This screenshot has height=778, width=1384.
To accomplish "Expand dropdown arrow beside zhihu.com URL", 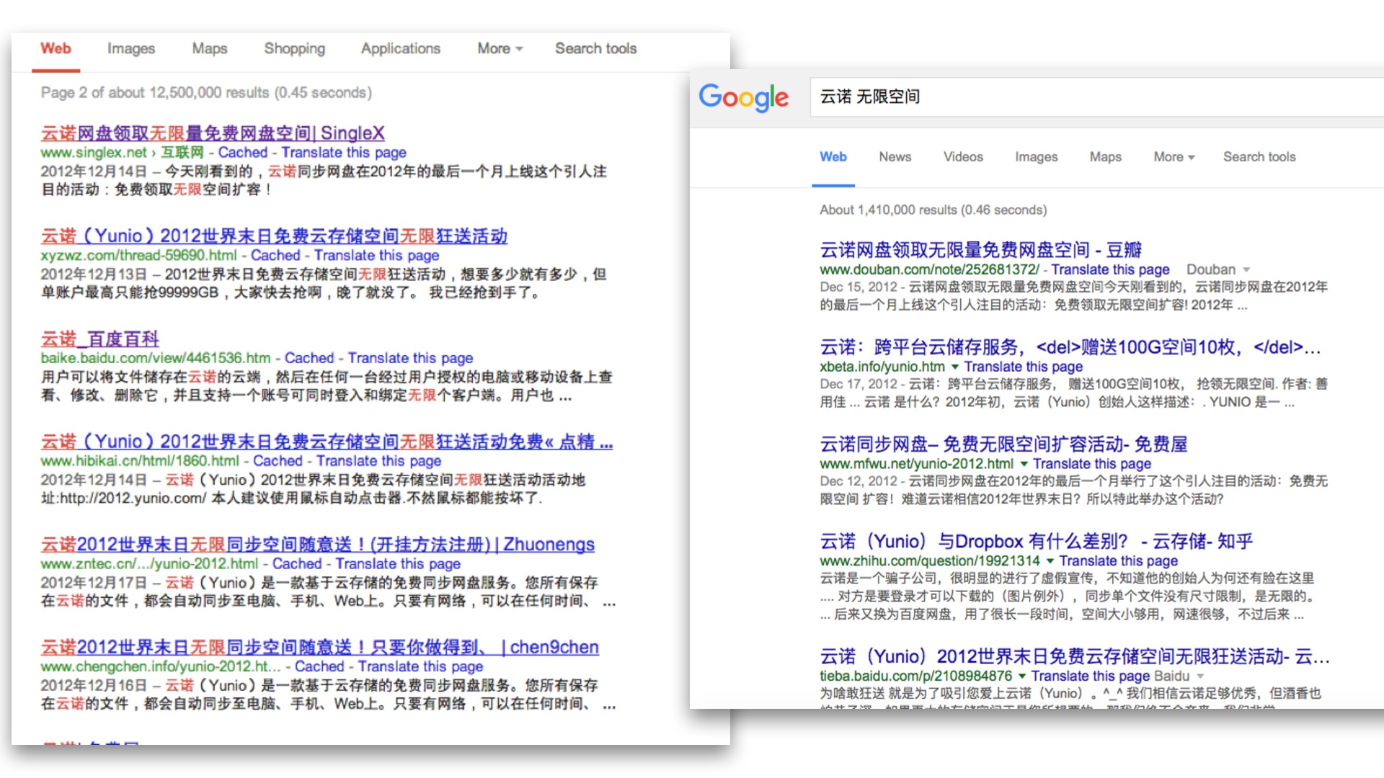I will (1050, 561).
